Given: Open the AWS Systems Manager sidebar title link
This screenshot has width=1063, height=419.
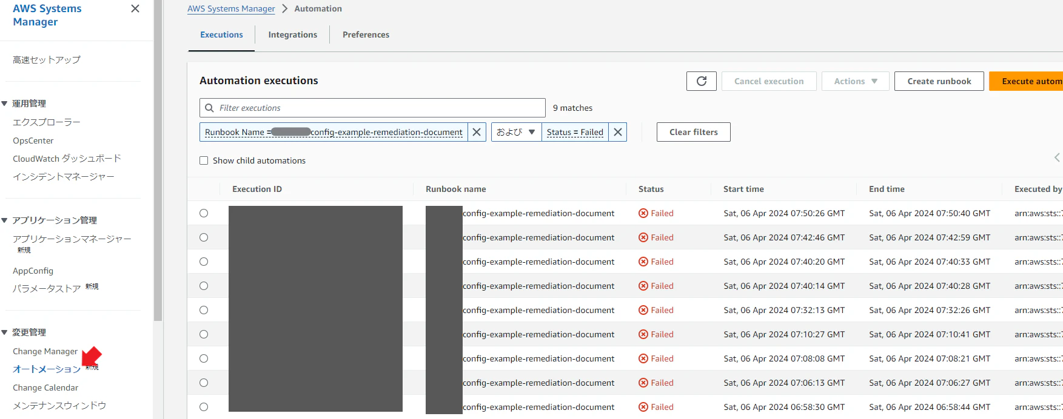Looking at the screenshot, I should tap(47, 15).
